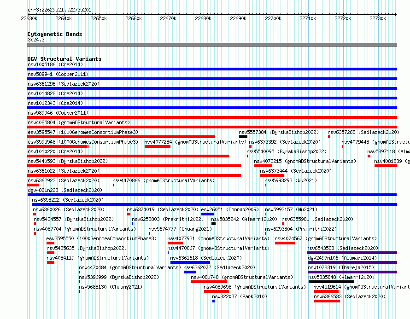This screenshot has height=319, width=410.
Task: Click nsv1014828 (Coe2014) label
Action: click(x=55, y=93)
